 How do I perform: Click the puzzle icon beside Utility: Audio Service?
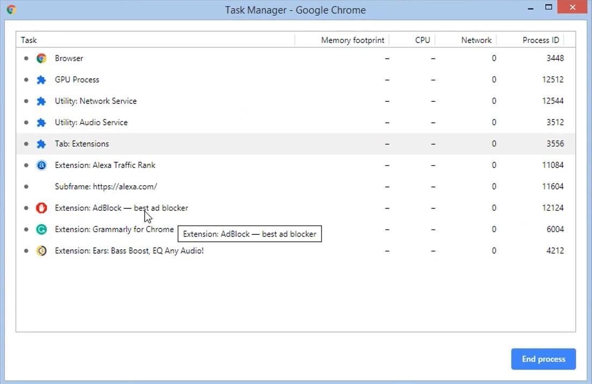(x=41, y=123)
